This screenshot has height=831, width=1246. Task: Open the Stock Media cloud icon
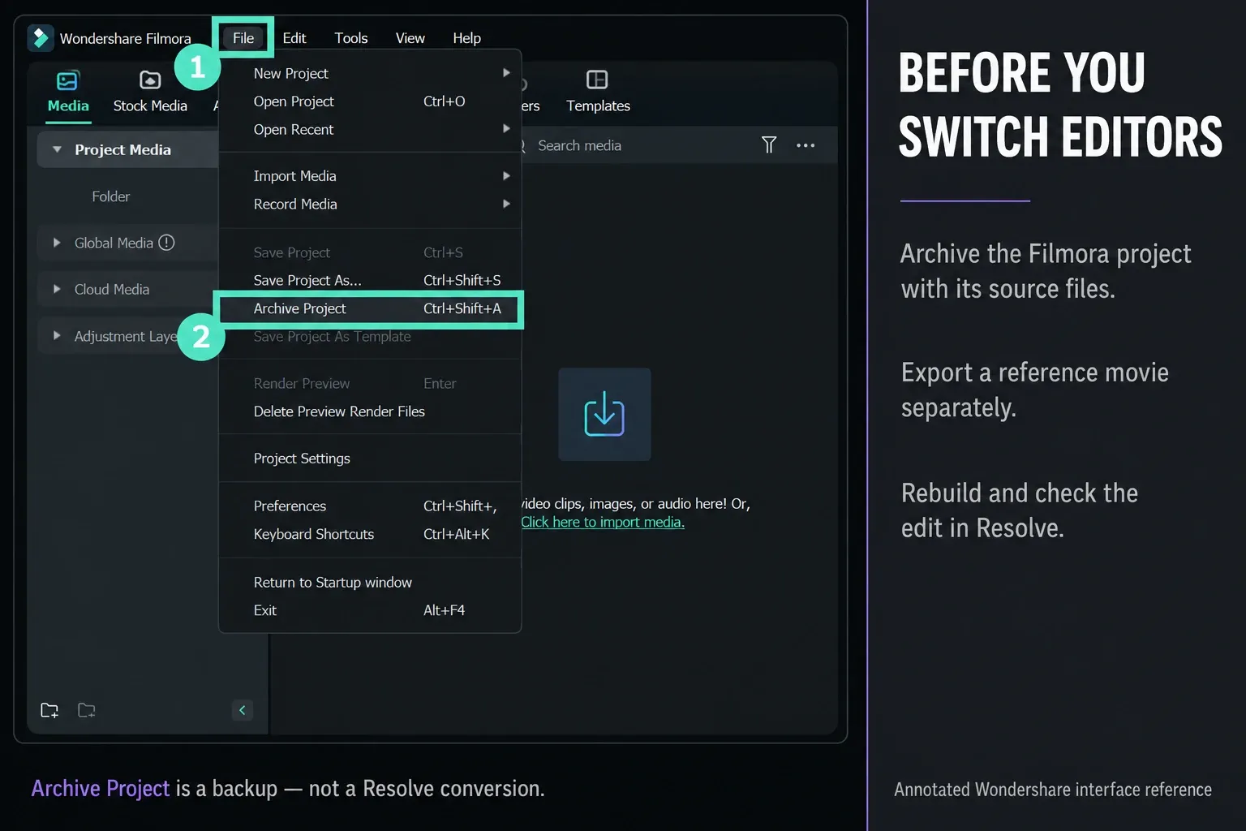coord(150,80)
